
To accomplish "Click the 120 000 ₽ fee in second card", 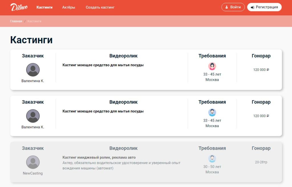I will pyautogui.click(x=261, y=116).
